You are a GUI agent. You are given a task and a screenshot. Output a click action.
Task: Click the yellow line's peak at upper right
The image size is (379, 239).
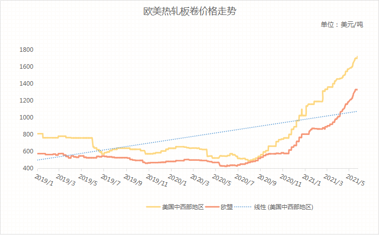pyautogui.click(x=357, y=57)
